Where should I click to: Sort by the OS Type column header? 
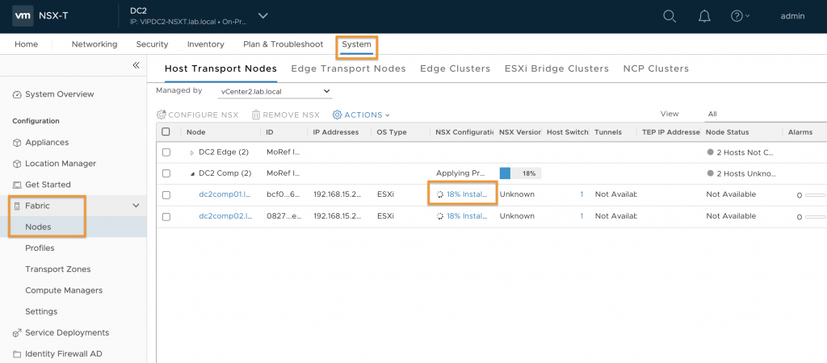point(391,132)
